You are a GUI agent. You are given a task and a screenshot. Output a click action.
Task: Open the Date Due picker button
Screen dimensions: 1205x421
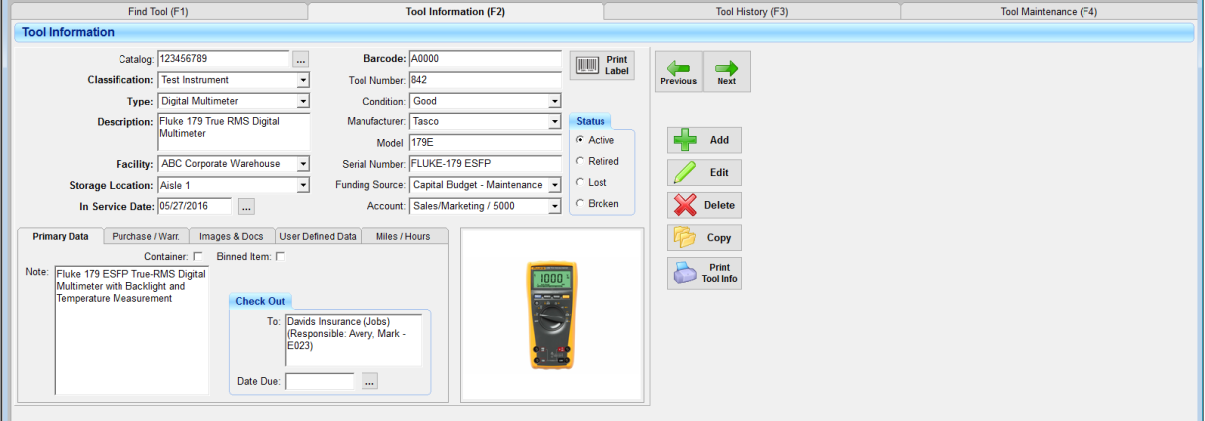[x=369, y=381]
